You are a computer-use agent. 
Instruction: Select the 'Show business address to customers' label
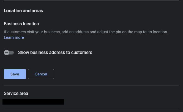click(x=55, y=52)
